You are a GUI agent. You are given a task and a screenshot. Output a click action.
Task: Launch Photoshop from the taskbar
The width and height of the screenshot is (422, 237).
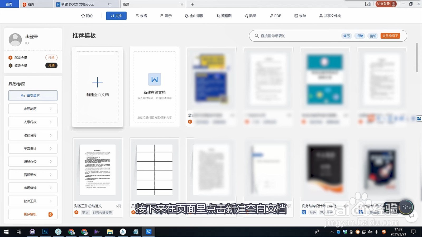(x=45, y=232)
